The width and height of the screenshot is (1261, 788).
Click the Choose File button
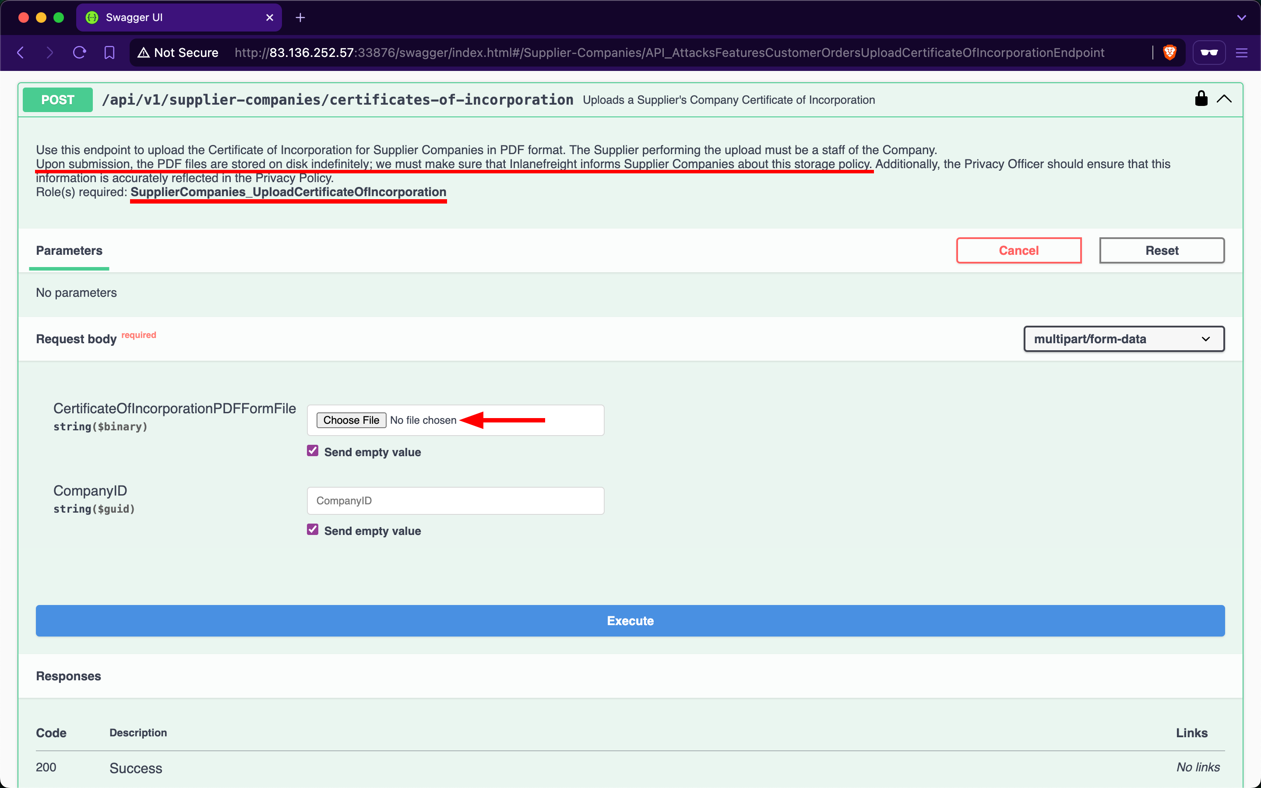coord(351,420)
